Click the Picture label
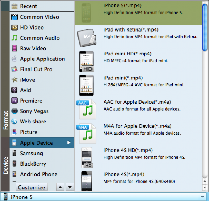This screenshot has width=209, height=201. coord(29,132)
